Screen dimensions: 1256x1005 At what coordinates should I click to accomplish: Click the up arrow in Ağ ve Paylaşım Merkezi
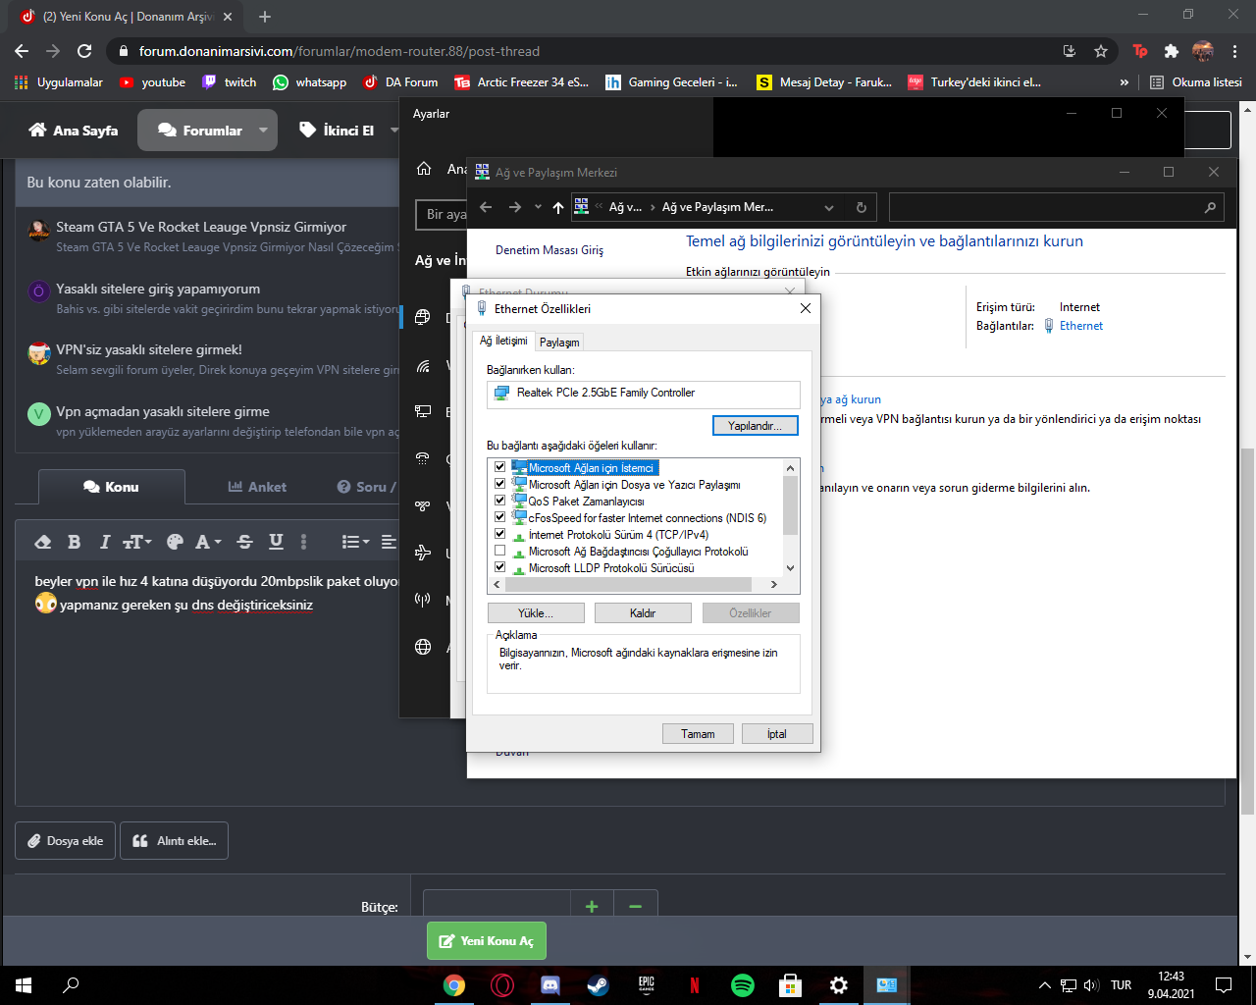pyautogui.click(x=558, y=207)
